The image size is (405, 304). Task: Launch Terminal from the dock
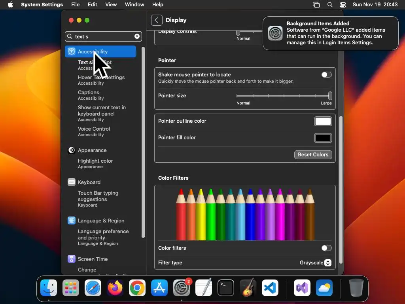pyautogui.click(x=226, y=287)
